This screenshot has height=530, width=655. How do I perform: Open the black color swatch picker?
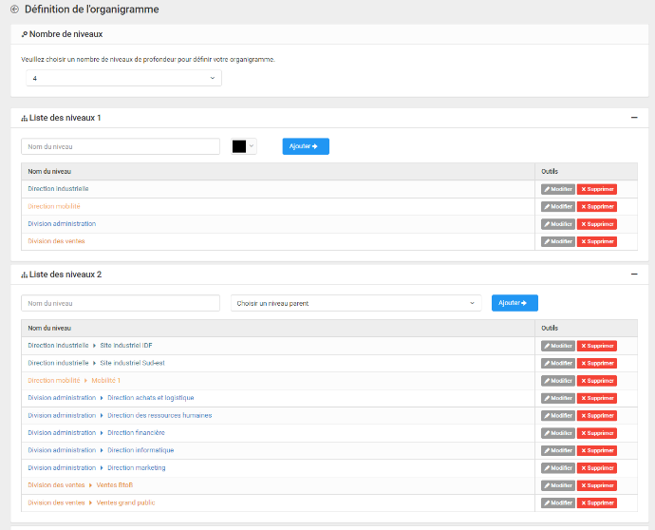244,146
